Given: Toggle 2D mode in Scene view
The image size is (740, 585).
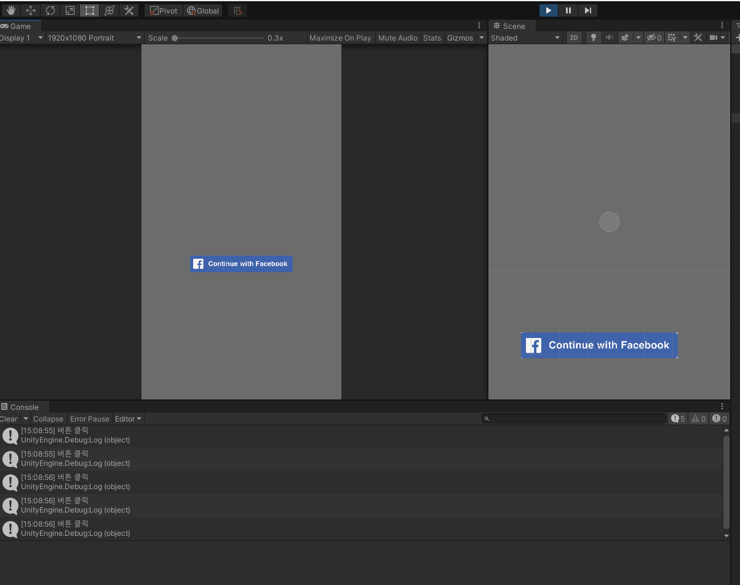Looking at the screenshot, I should pos(574,37).
